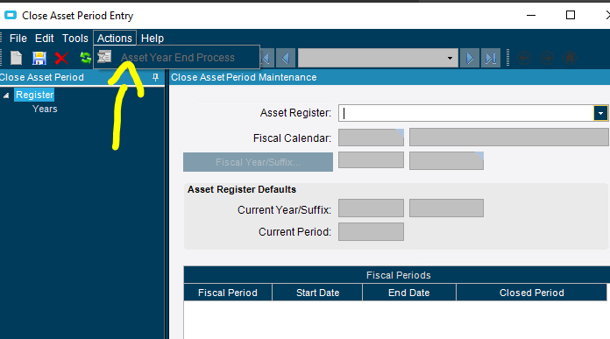Click the Asset Register Defaults group label

242,189
